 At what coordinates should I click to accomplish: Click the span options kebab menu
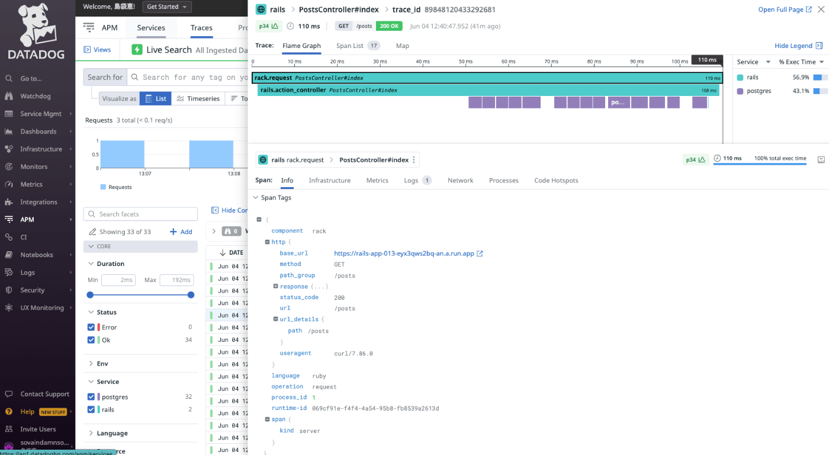(x=415, y=160)
